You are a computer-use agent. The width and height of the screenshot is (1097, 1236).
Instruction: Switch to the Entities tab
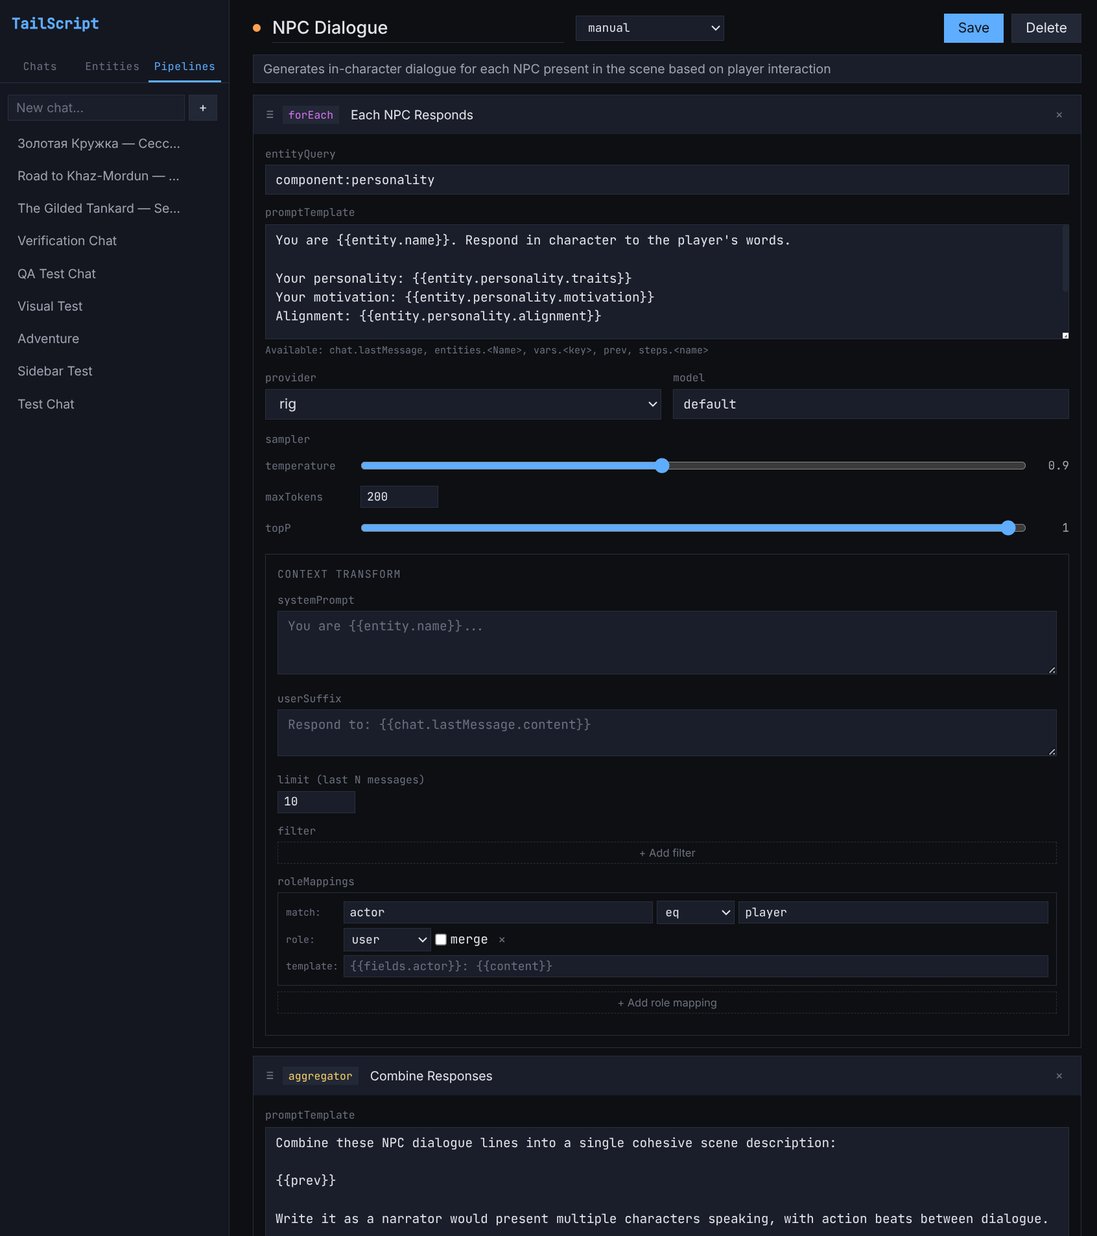point(112,66)
